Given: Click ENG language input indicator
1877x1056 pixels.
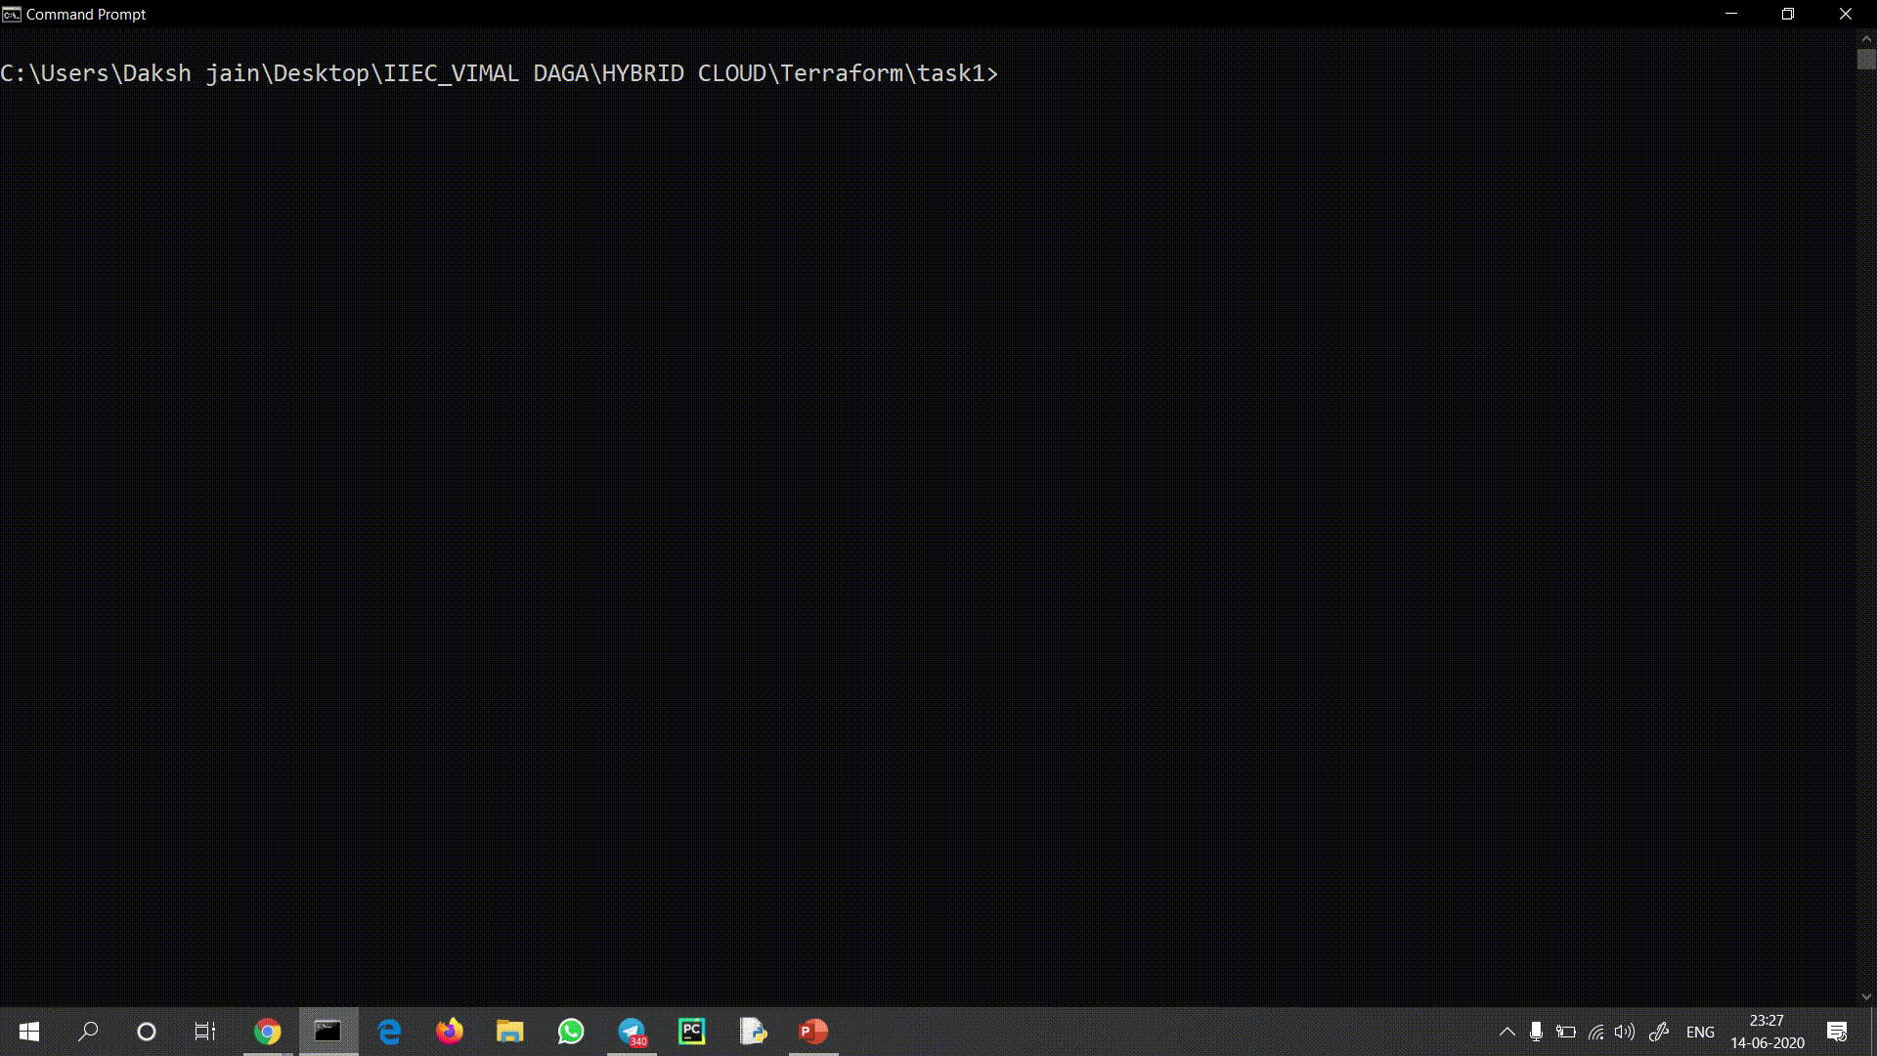Looking at the screenshot, I should click(x=1700, y=1032).
